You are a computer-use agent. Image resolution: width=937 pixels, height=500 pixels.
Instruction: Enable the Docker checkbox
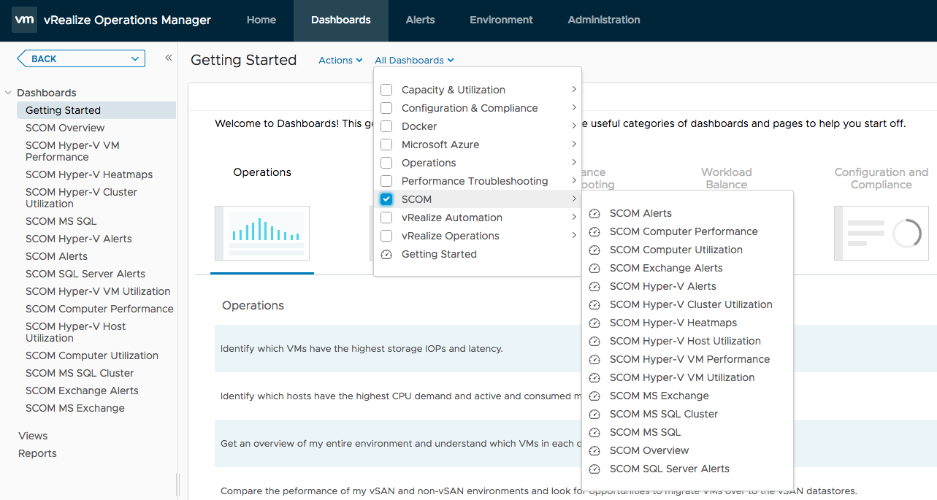[x=386, y=126]
